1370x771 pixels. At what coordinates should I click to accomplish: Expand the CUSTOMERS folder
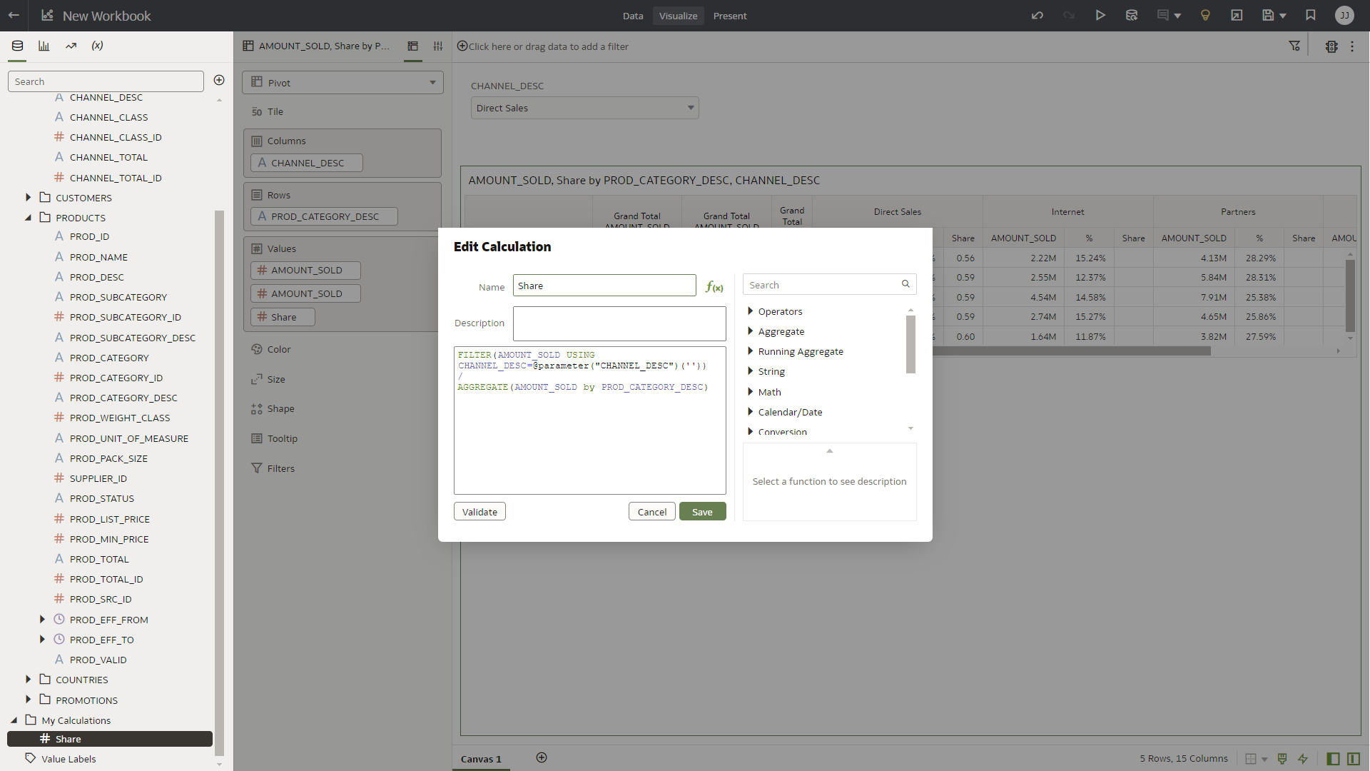click(29, 198)
